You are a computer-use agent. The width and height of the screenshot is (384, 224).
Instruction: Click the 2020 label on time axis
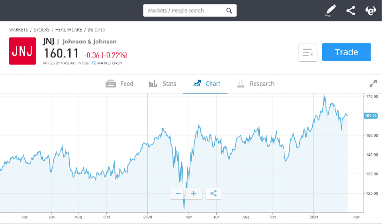(x=147, y=217)
